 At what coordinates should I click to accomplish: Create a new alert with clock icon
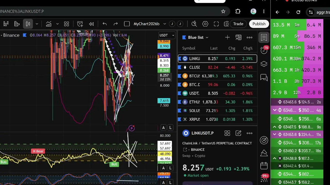pos(80,24)
